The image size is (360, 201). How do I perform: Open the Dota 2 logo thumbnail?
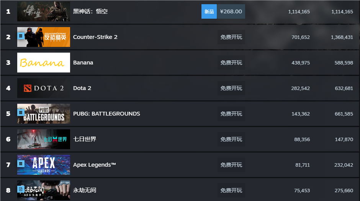click(x=44, y=88)
